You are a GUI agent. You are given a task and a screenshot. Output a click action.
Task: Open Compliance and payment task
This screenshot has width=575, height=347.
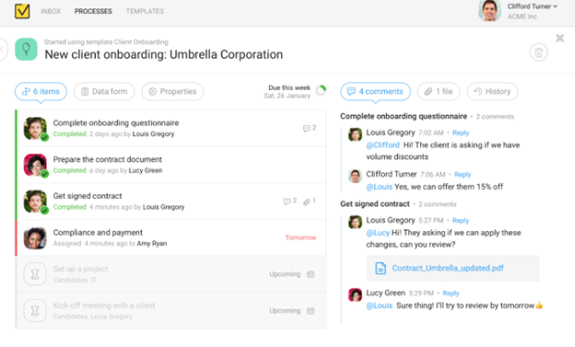coord(170,237)
